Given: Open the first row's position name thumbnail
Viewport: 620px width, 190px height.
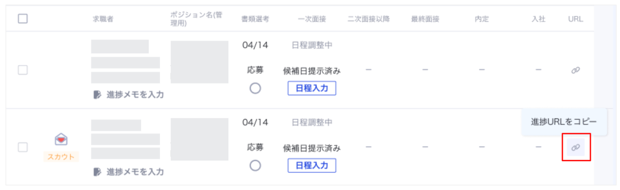Looking at the screenshot, I should (x=199, y=62).
